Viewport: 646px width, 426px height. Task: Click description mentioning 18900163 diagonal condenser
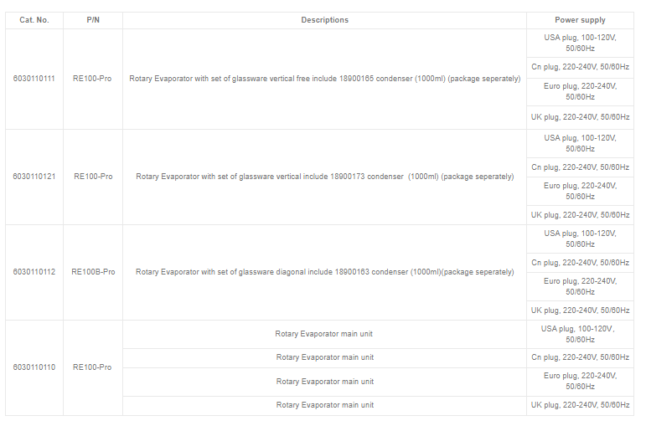tap(324, 272)
